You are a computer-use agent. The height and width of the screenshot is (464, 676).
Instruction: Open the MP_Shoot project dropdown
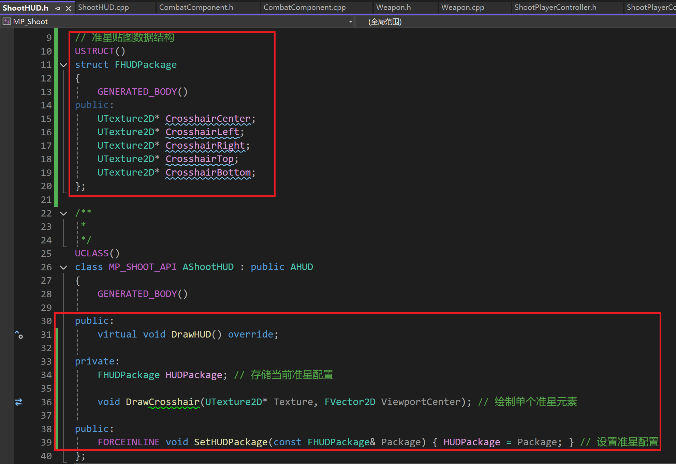tap(350, 21)
